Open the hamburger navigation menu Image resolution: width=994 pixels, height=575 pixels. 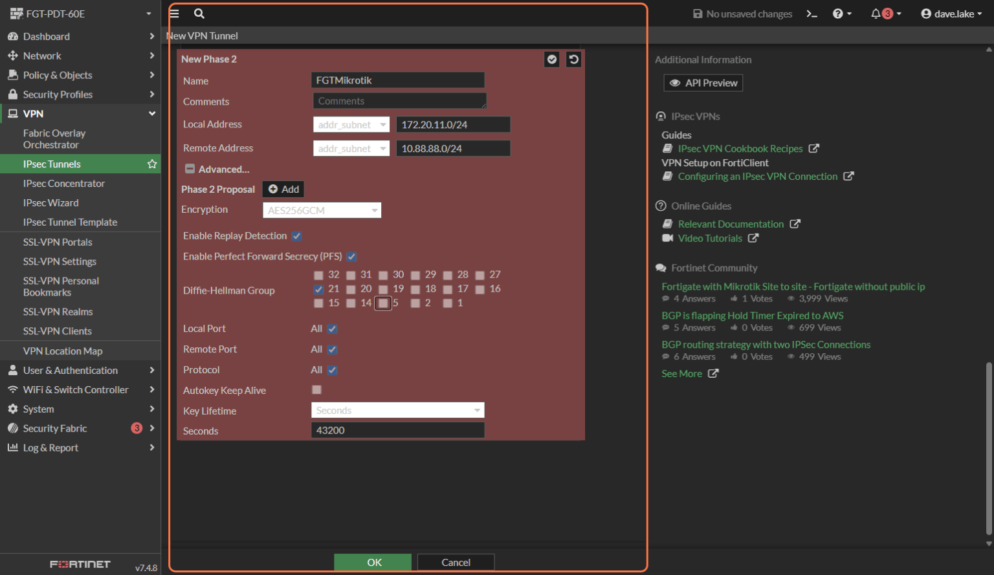click(174, 13)
